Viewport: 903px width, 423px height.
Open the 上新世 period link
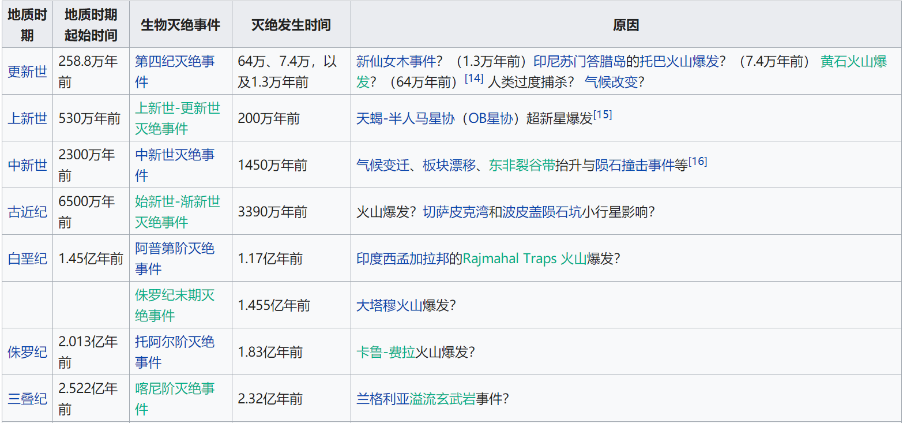click(x=27, y=119)
